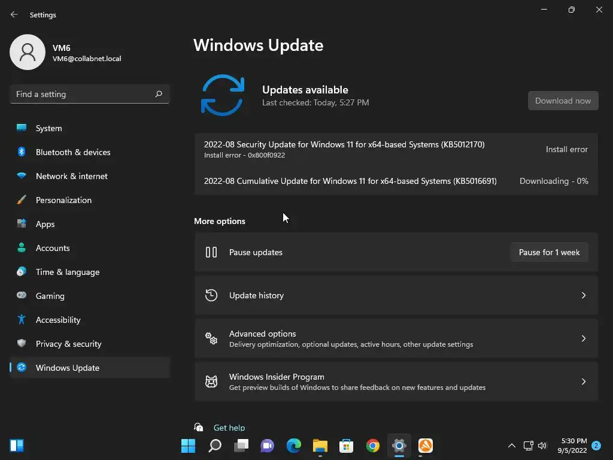Open Accessibility settings
The width and height of the screenshot is (613, 460).
[90, 320]
